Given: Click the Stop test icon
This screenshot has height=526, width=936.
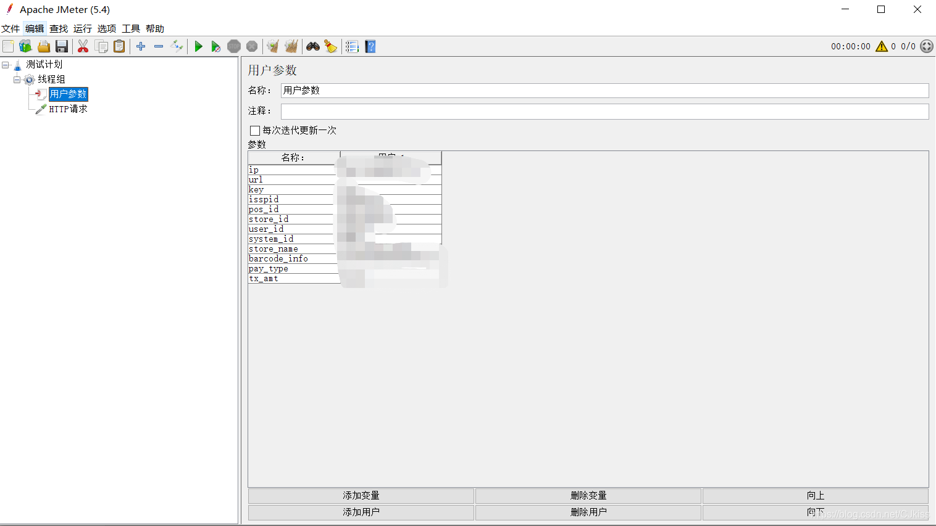Looking at the screenshot, I should [234, 46].
